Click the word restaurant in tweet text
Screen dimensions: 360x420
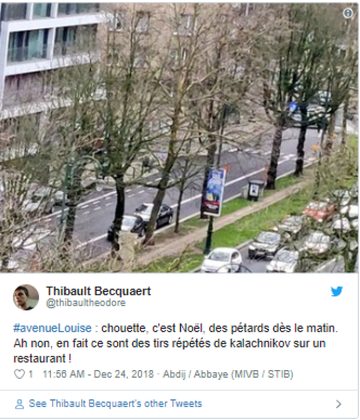click(x=40, y=358)
